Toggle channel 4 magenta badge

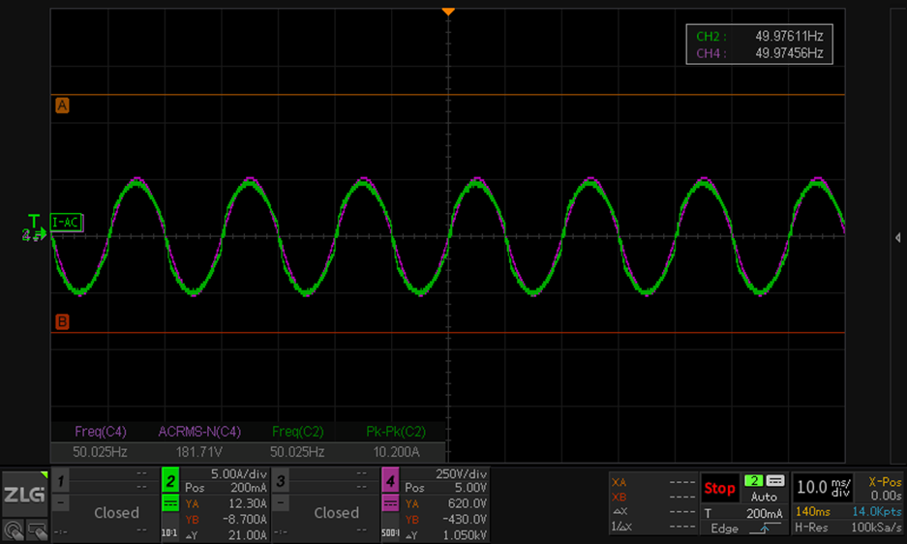coord(390,480)
